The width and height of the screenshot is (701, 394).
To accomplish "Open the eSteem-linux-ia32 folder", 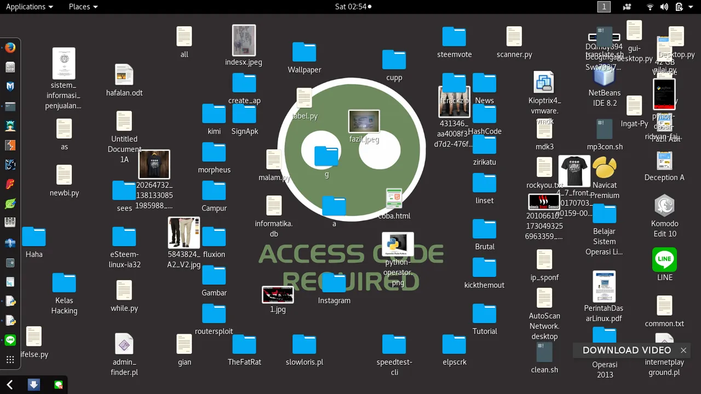I will (124, 236).
